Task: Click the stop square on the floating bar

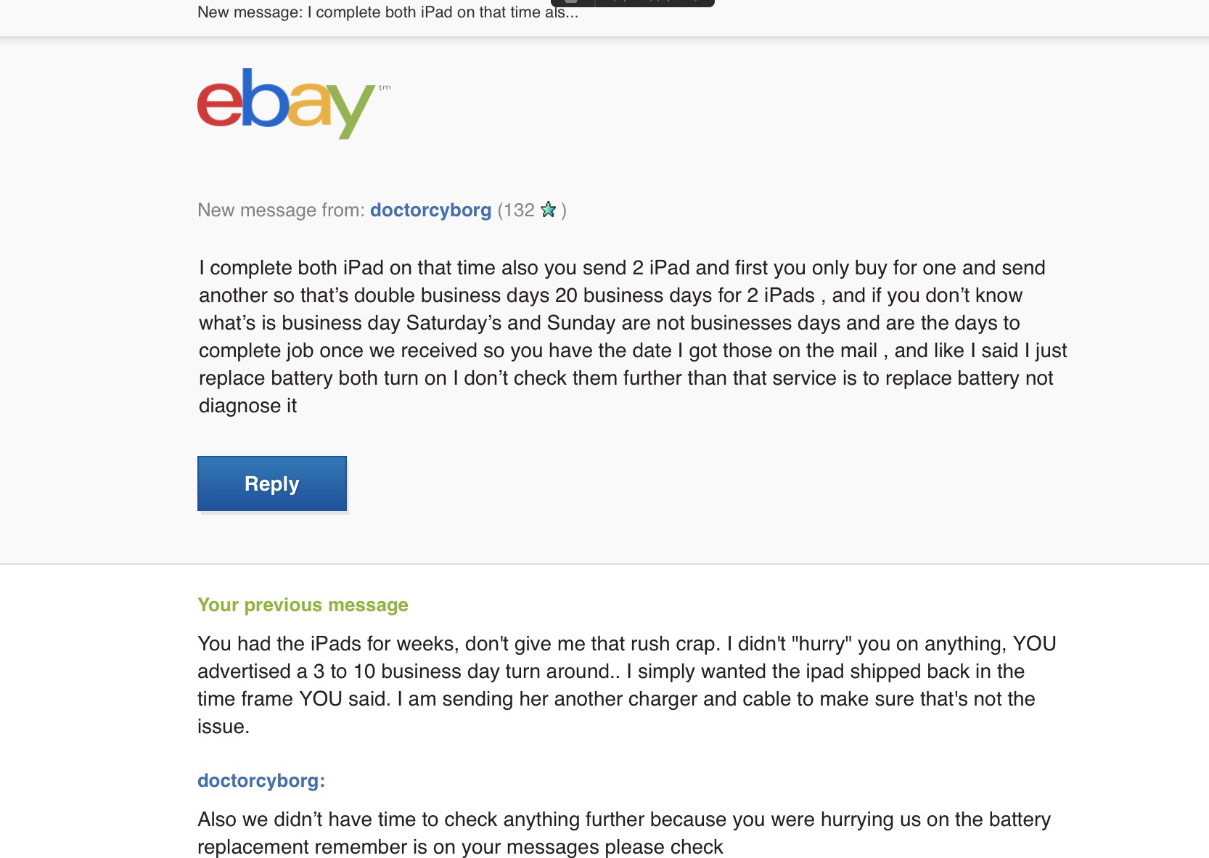Action: pos(572,1)
